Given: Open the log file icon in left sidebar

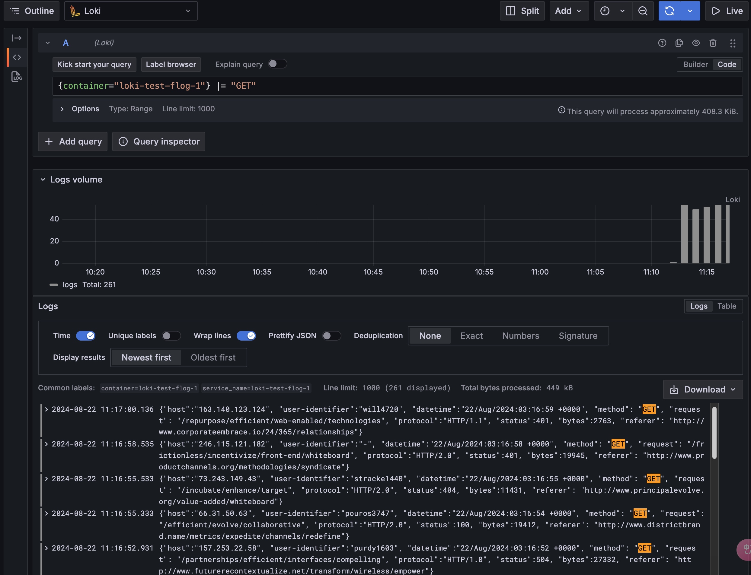Looking at the screenshot, I should pyautogui.click(x=16, y=76).
